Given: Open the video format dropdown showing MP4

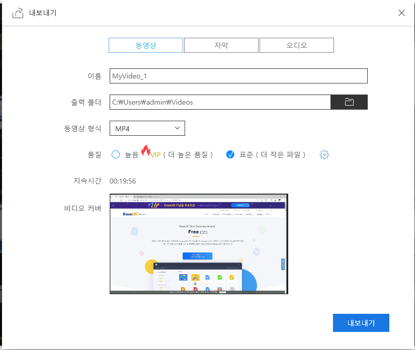Looking at the screenshot, I should [x=147, y=128].
